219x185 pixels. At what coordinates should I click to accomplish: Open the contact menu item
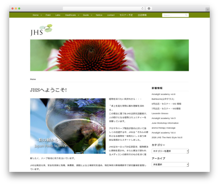[111, 15]
